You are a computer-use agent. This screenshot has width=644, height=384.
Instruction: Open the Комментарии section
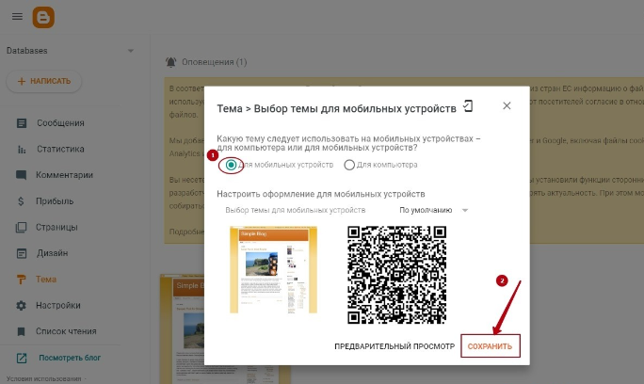pyautogui.click(x=64, y=175)
